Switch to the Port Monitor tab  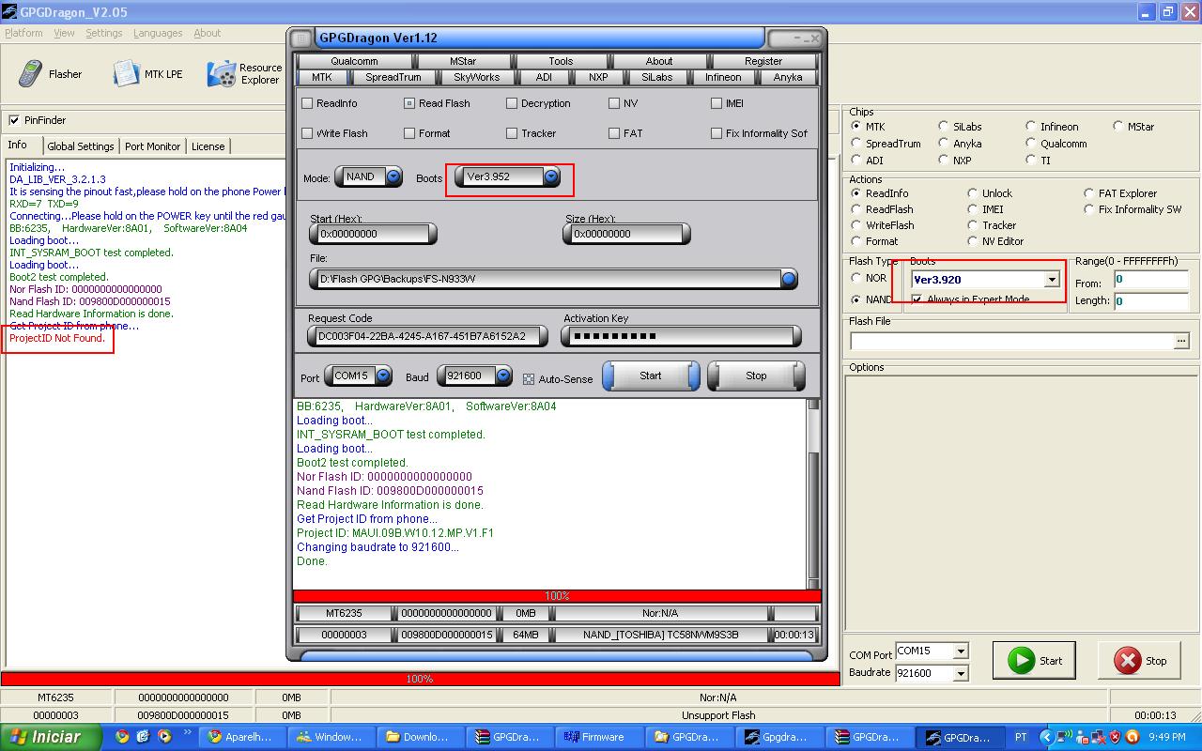coord(152,146)
